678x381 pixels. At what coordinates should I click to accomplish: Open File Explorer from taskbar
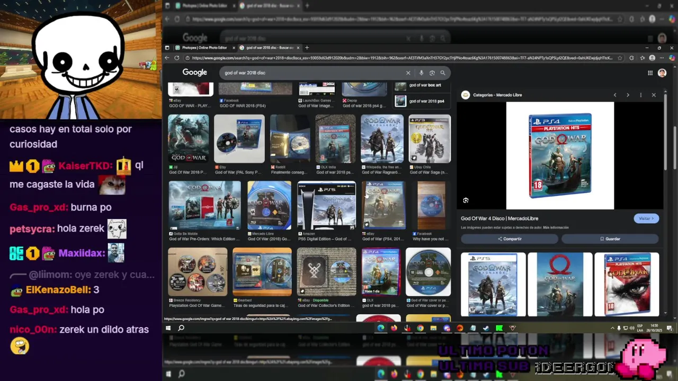point(433,328)
